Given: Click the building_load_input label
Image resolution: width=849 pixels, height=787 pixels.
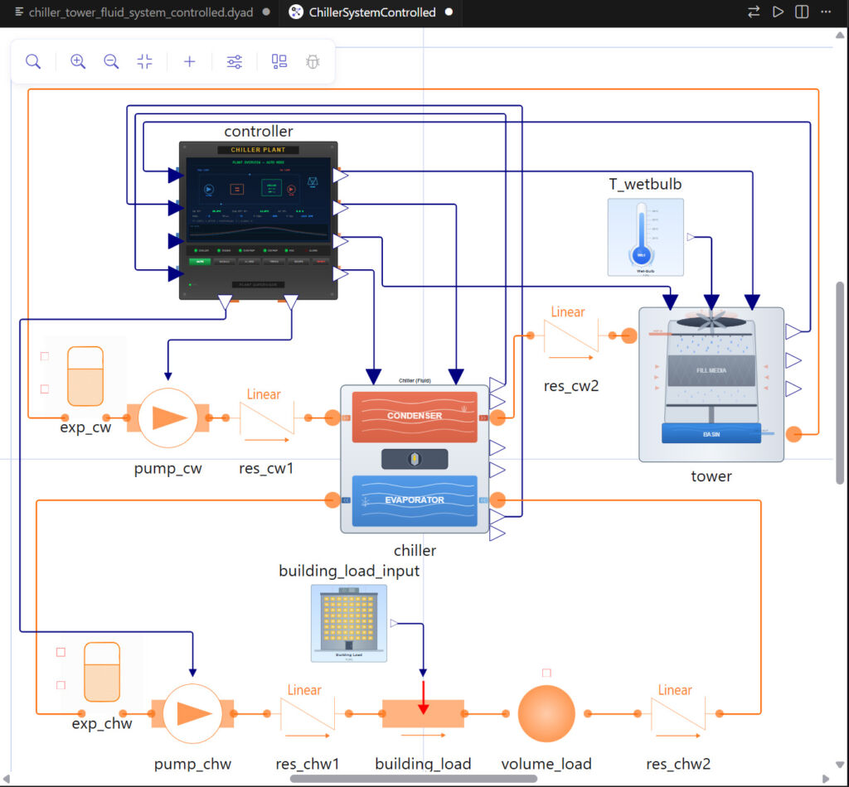Looking at the screenshot, I should click(x=349, y=571).
